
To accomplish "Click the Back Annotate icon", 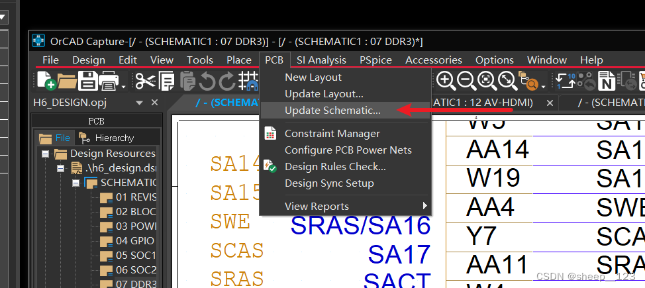I will coord(587,81).
